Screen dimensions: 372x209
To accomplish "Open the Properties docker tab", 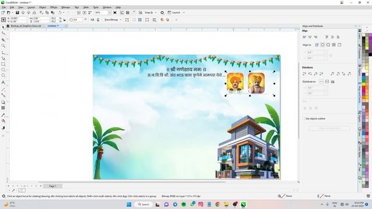I will (360, 51).
